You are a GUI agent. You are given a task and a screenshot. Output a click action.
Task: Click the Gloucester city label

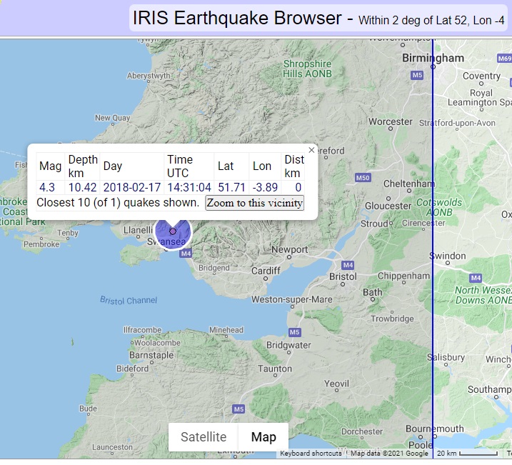point(388,206)
